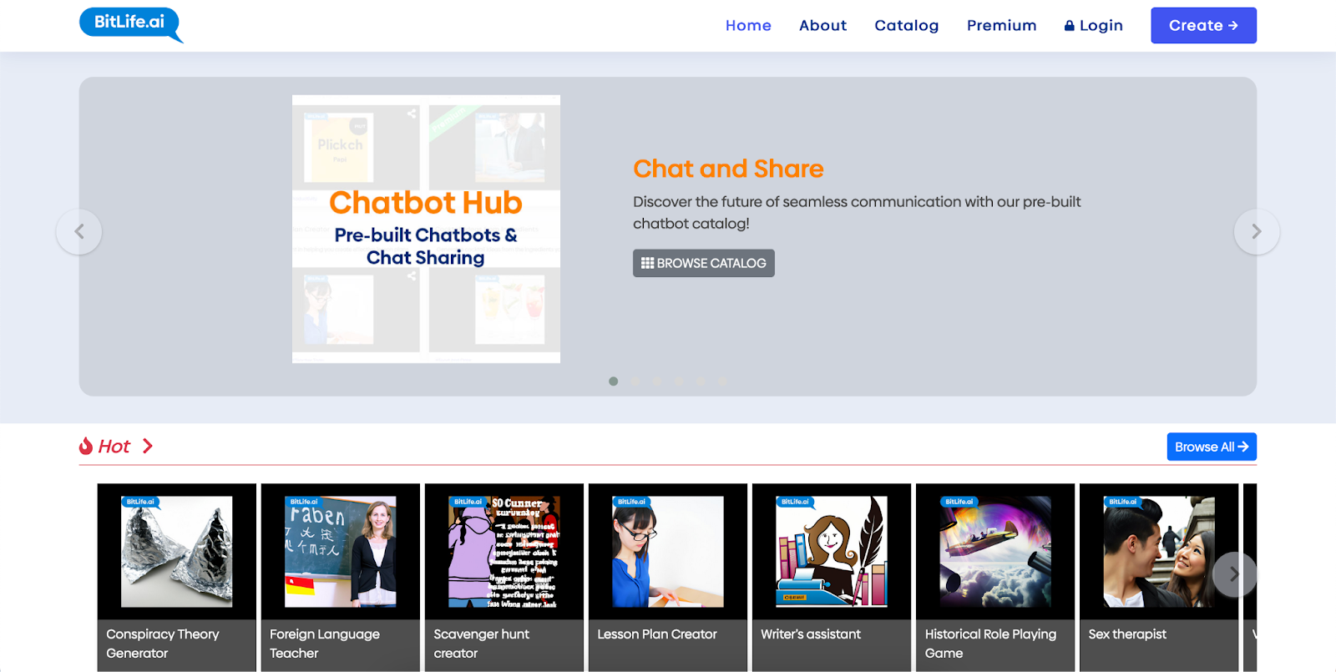Click the flame icon beside Hot

[86, 446]
